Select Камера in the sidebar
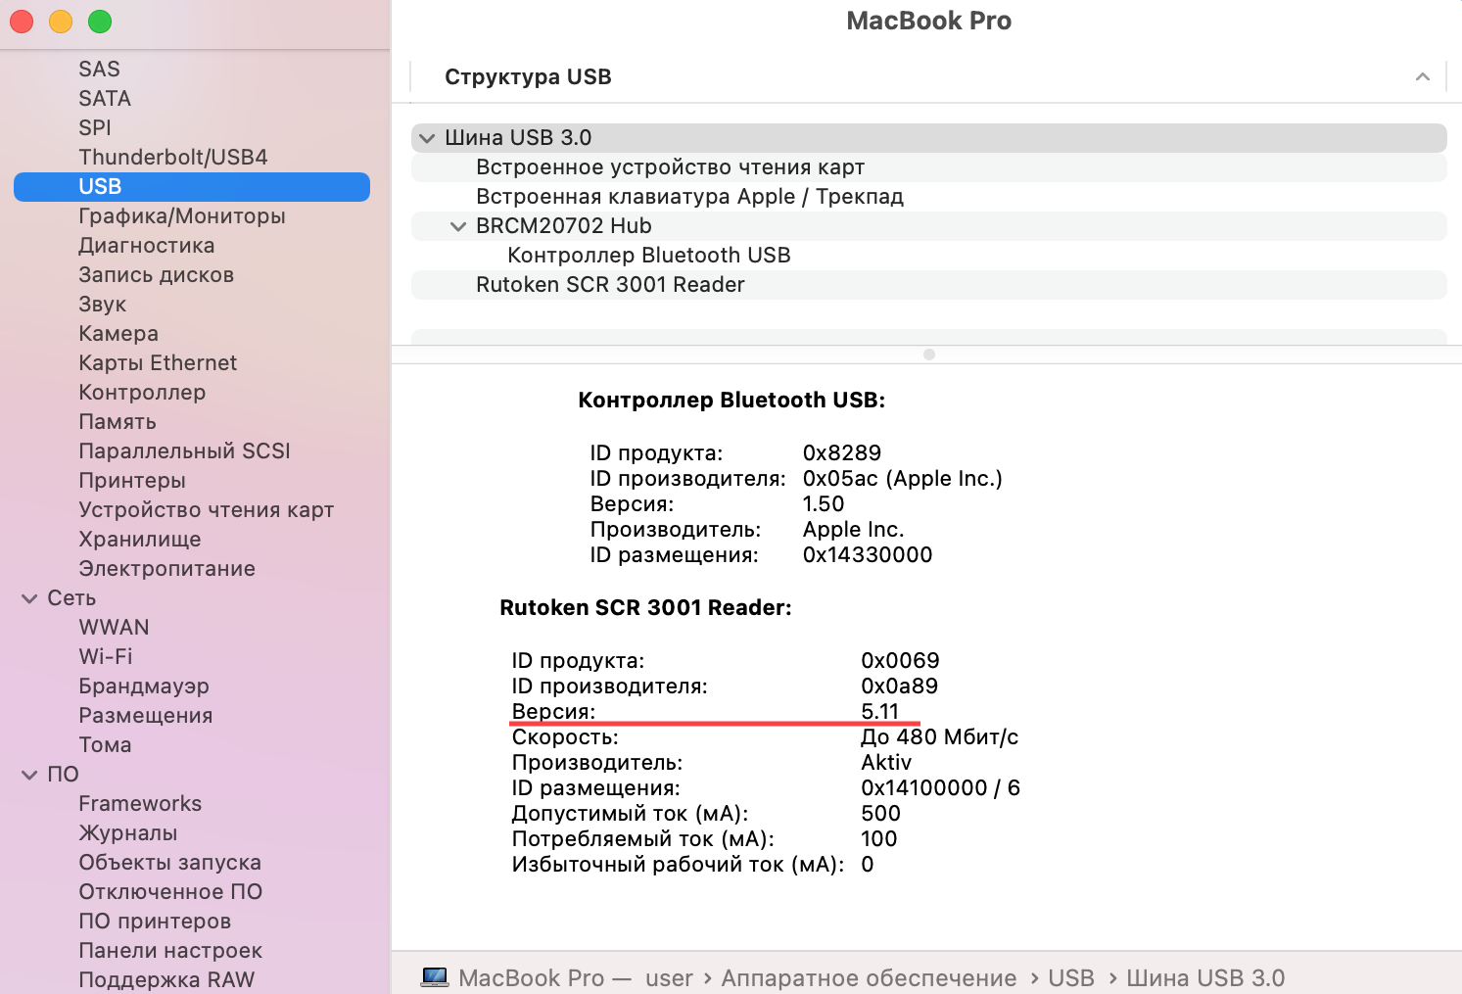Viewport: 1462px width, 994px height. 118,333
